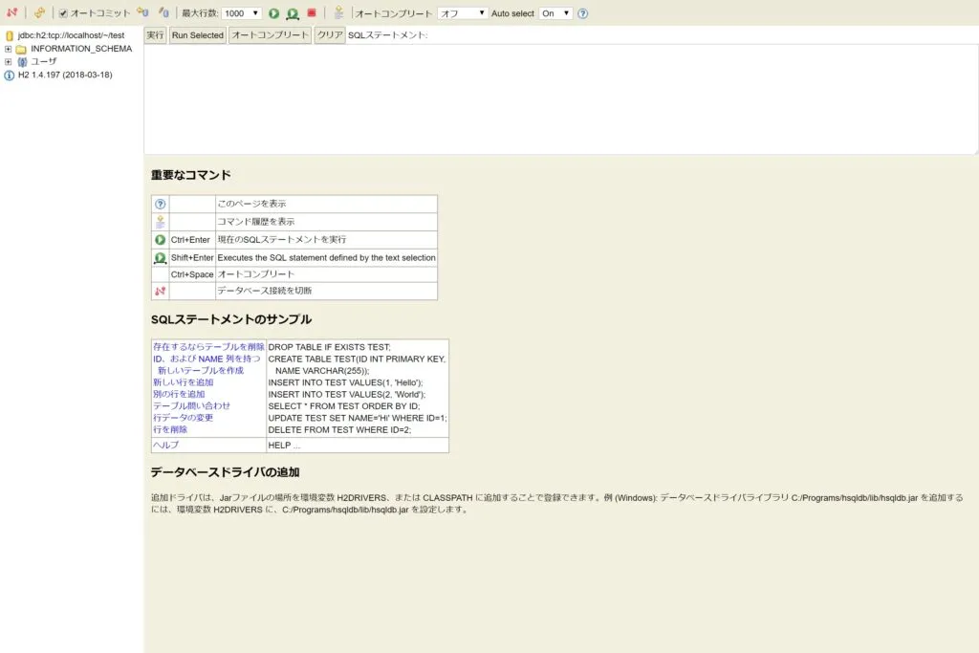Click the Run Selected button
The image size is (979, 653).
pyautogui.click(x=197, y=35)
